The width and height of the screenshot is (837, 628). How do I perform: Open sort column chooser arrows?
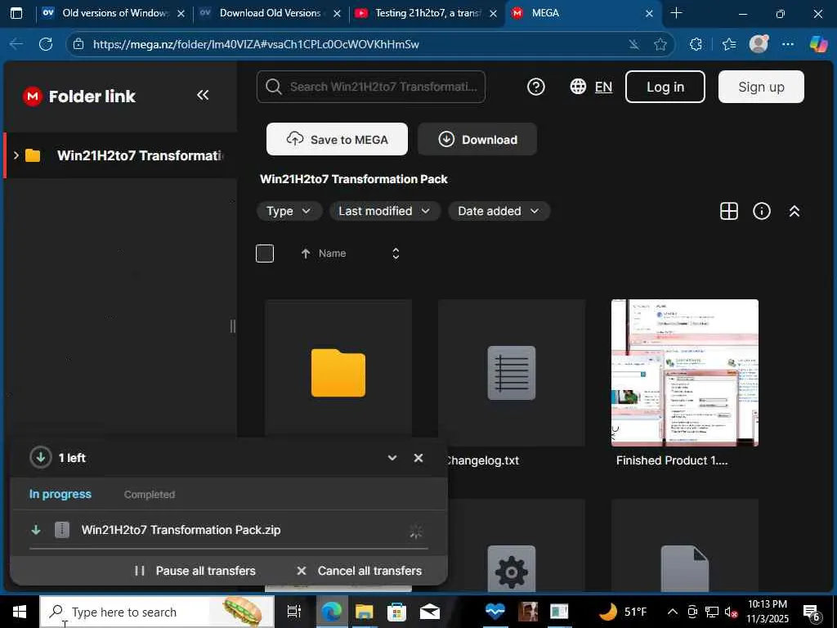[x=396, y=253]
